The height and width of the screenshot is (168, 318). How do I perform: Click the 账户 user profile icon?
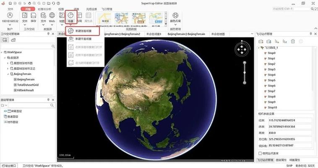(10, 15)
